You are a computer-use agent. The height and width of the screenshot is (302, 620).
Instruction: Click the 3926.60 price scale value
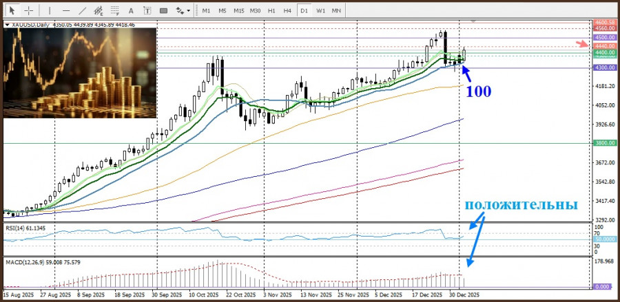click(x=606, y=125)
